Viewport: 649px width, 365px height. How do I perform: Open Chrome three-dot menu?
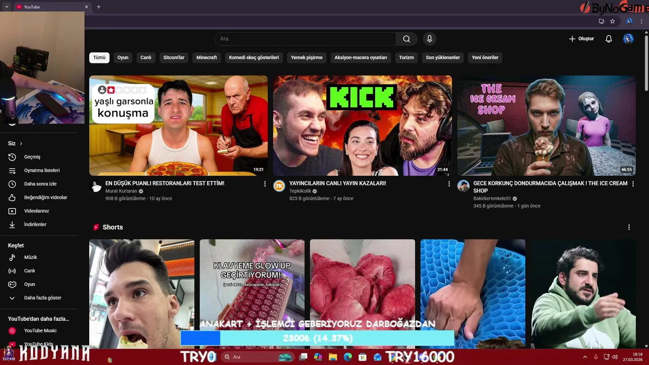(x=641, y=21)
